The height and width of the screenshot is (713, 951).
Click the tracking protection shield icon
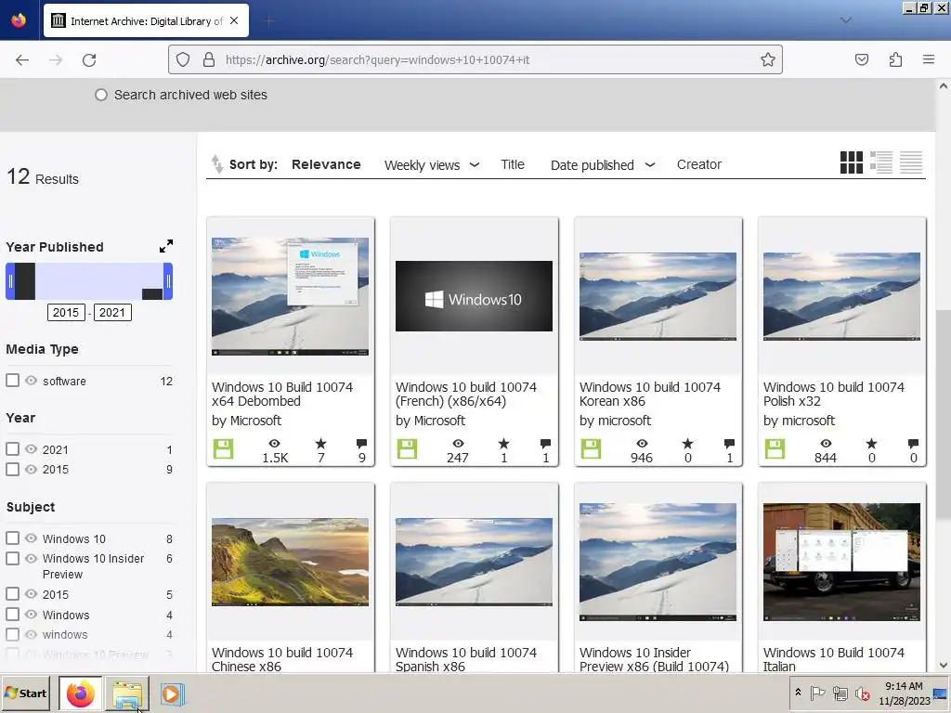pos(183,59)
